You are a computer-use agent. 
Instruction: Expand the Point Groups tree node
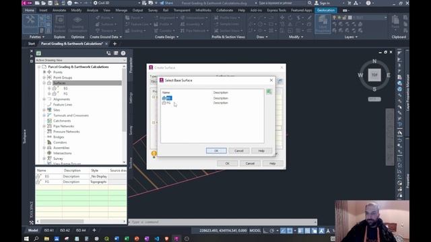[x=44, y=78]
